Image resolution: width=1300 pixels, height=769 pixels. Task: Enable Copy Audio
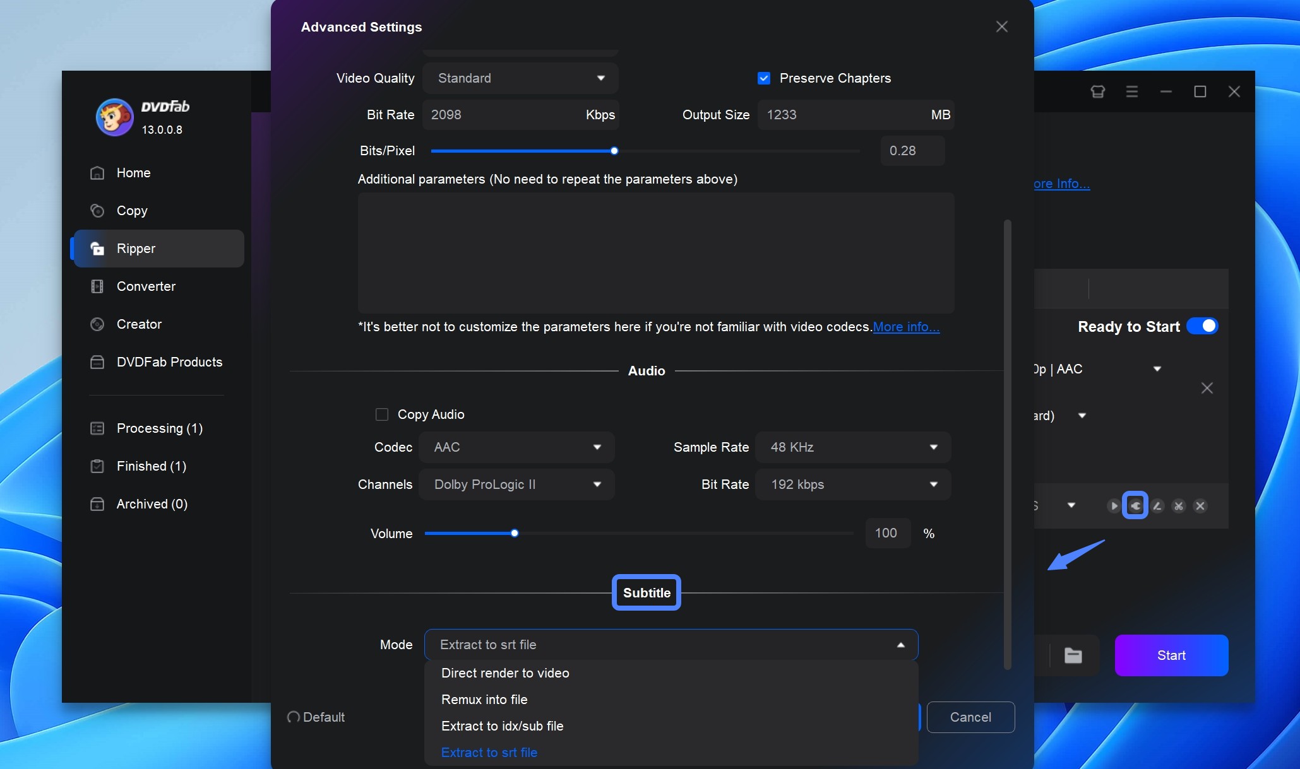(x=382, y=414)
